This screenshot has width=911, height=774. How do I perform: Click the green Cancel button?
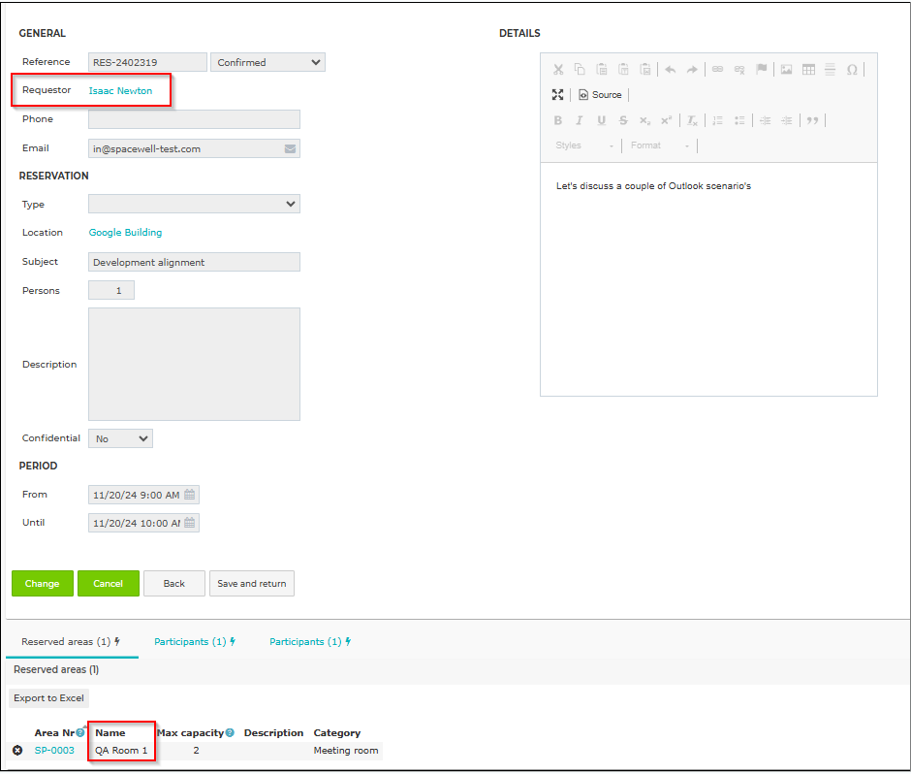(109, 583)
